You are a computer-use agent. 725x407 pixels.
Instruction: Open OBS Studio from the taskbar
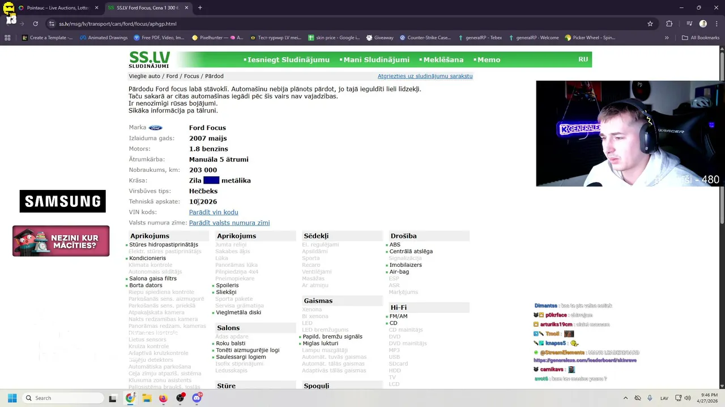tap(180, 398)
